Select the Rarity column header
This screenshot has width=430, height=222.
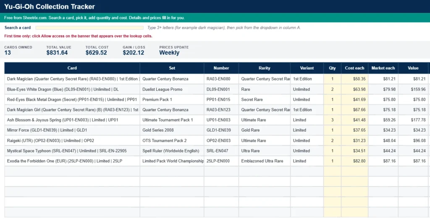tap(265, 68)
